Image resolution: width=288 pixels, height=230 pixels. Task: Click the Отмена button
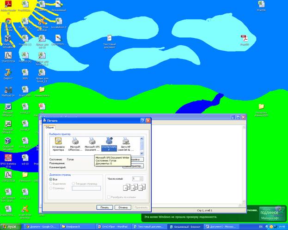(x=123, y=207)
